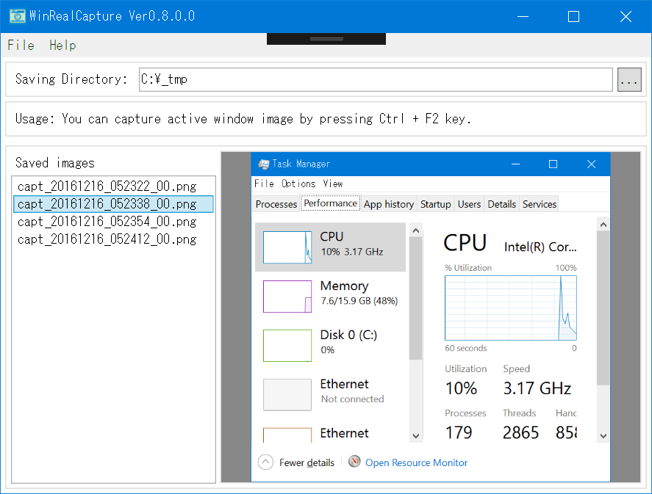Image resolution: width=652 pixels, height=494 pixels.
Task: Select the CPU graph thumbnail
Action: (287, 247)
